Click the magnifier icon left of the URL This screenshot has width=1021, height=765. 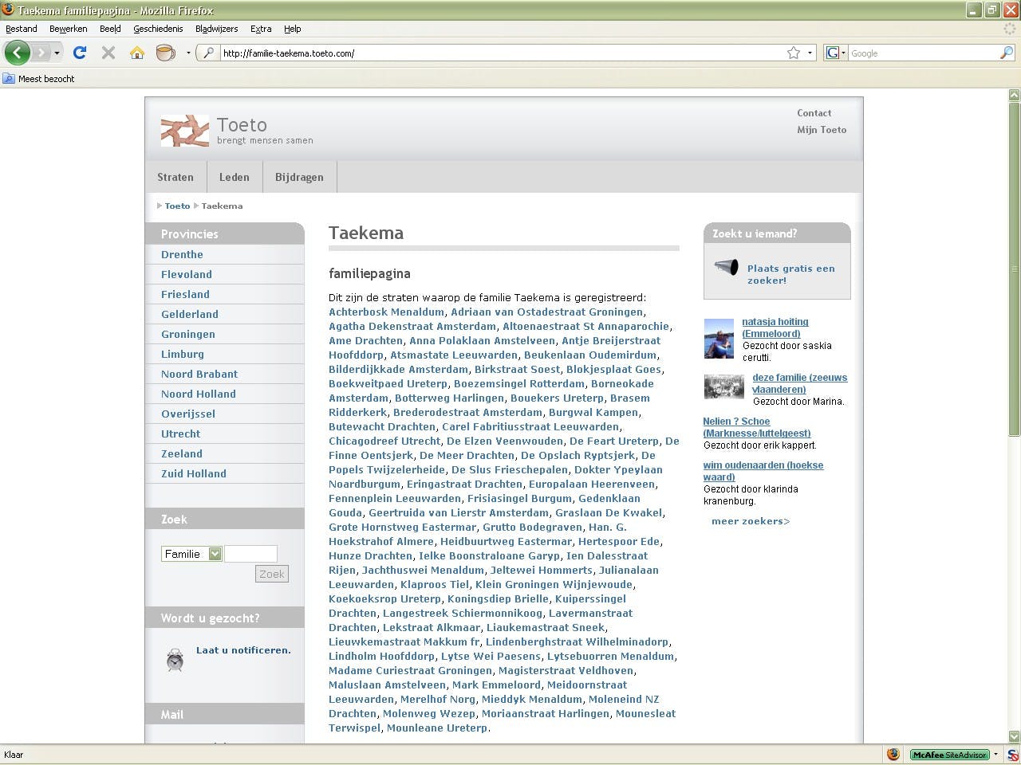click(209, 53)
